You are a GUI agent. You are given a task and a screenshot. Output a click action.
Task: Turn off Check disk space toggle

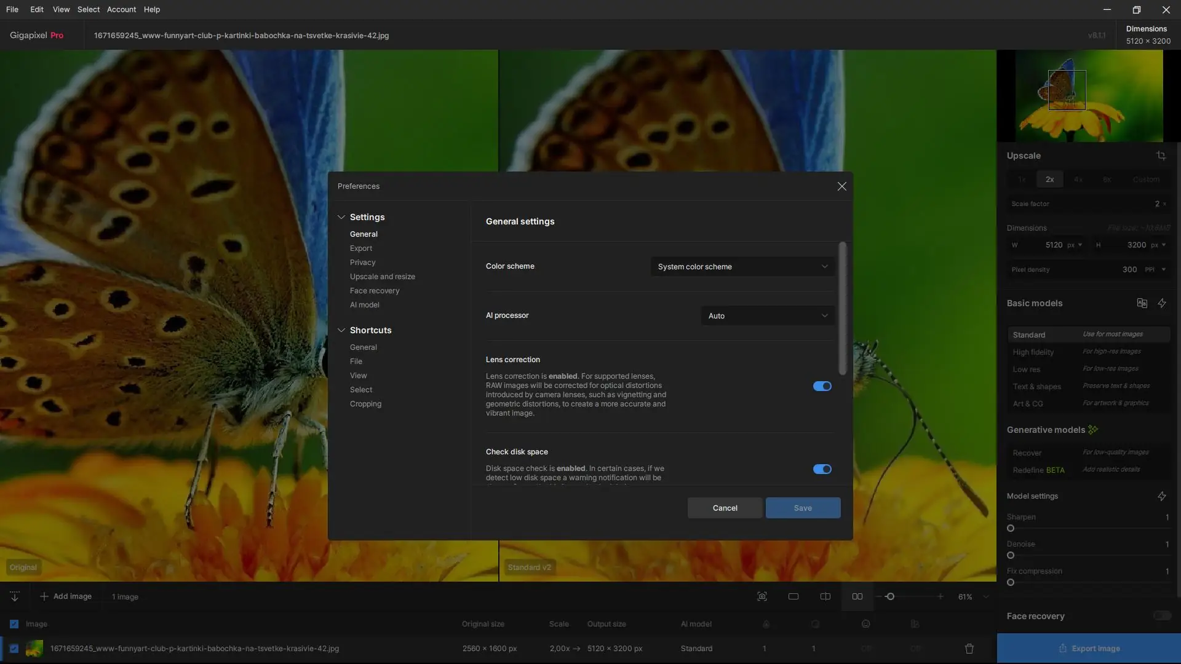click(x=822, y=469)
